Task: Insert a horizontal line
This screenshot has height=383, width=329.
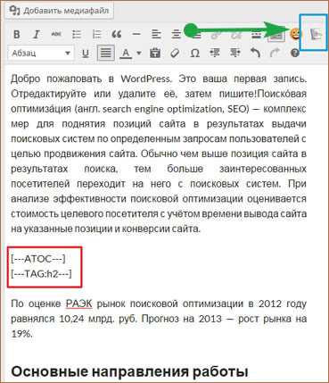Action: click(136, 34)
